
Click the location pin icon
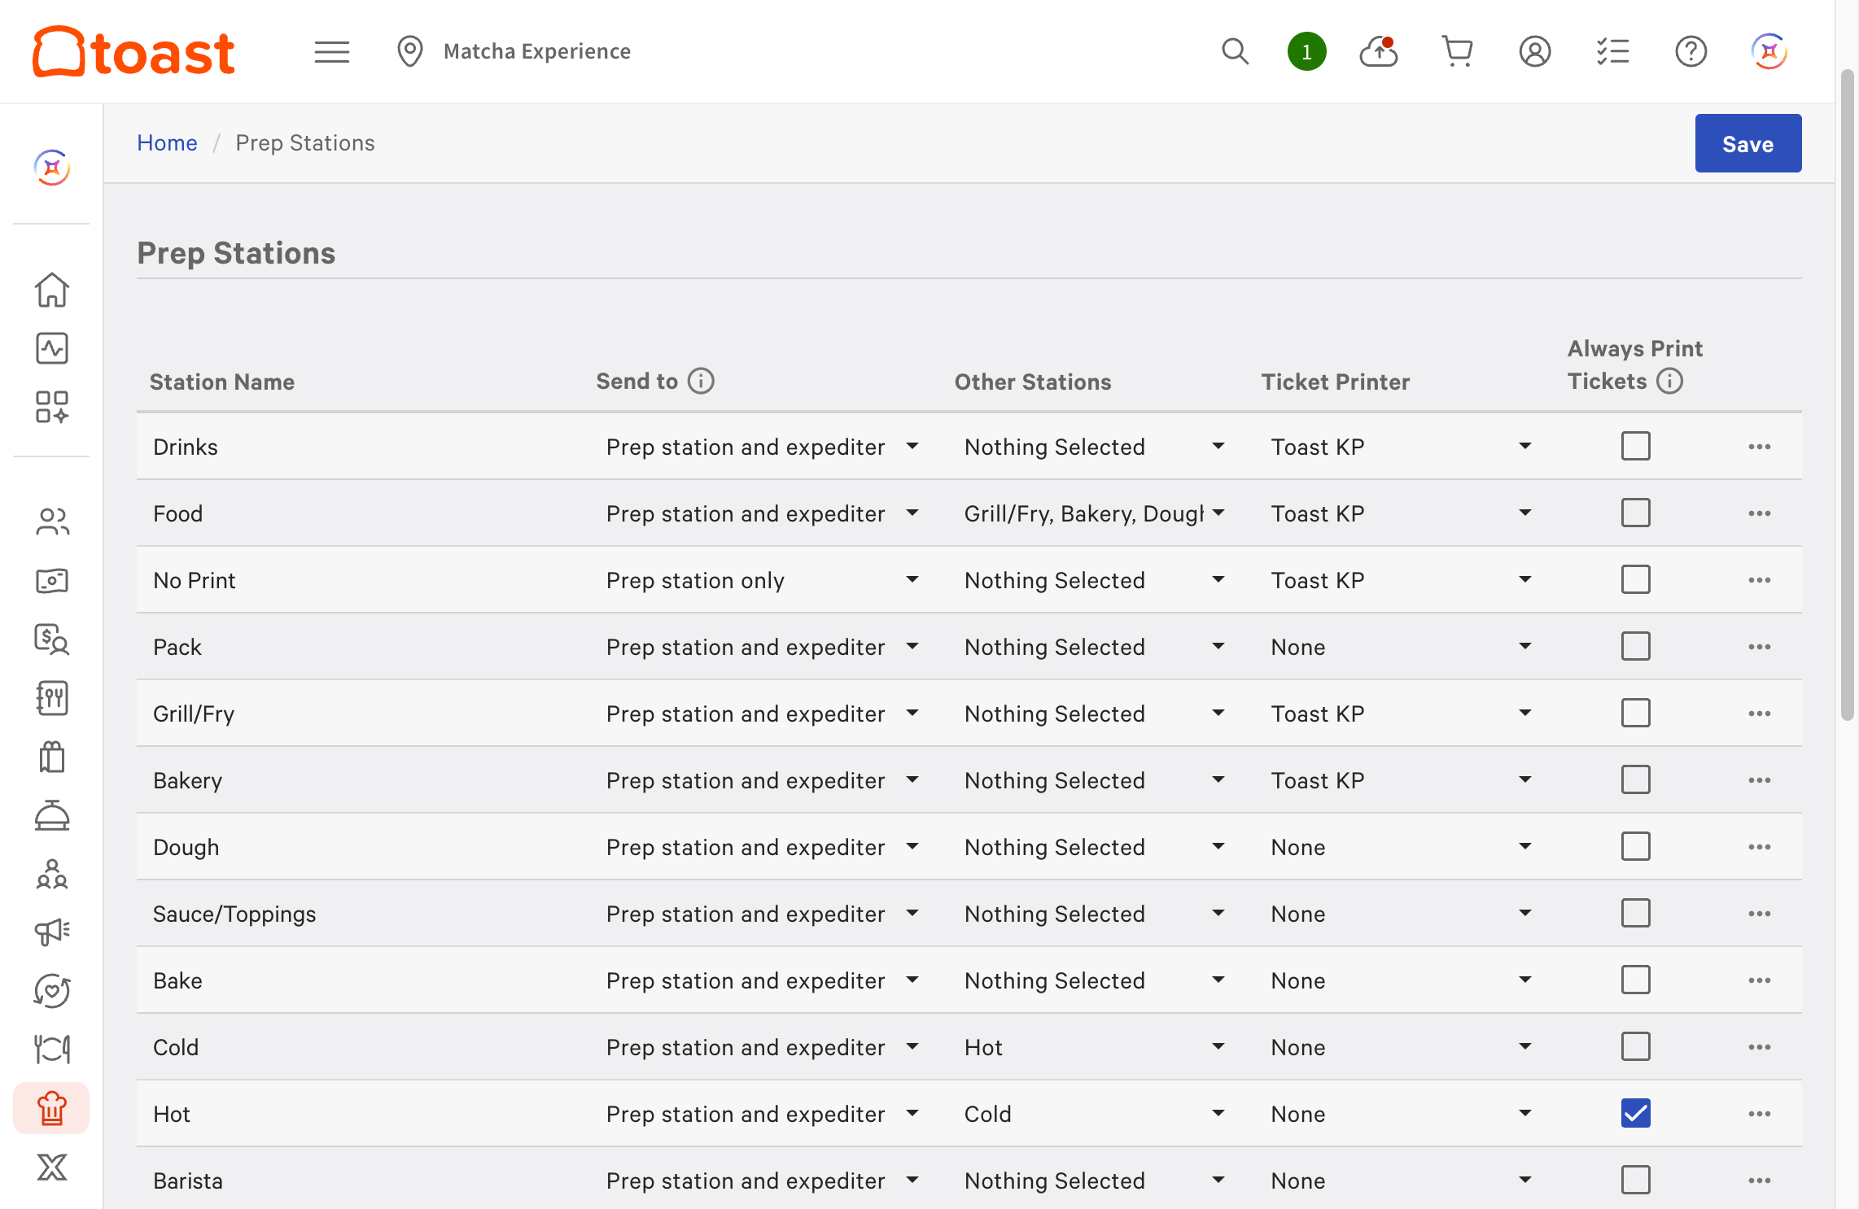410,51
